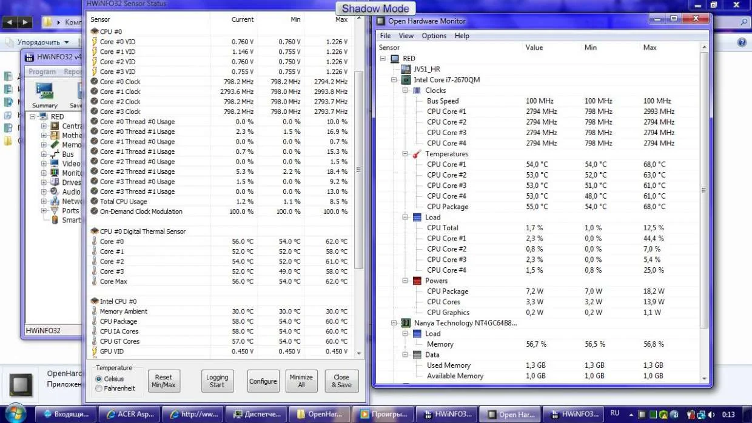Click the Audio icon in HWiNFO32 tree
Viewport: 752px width, 423px height.
point(54,192)
